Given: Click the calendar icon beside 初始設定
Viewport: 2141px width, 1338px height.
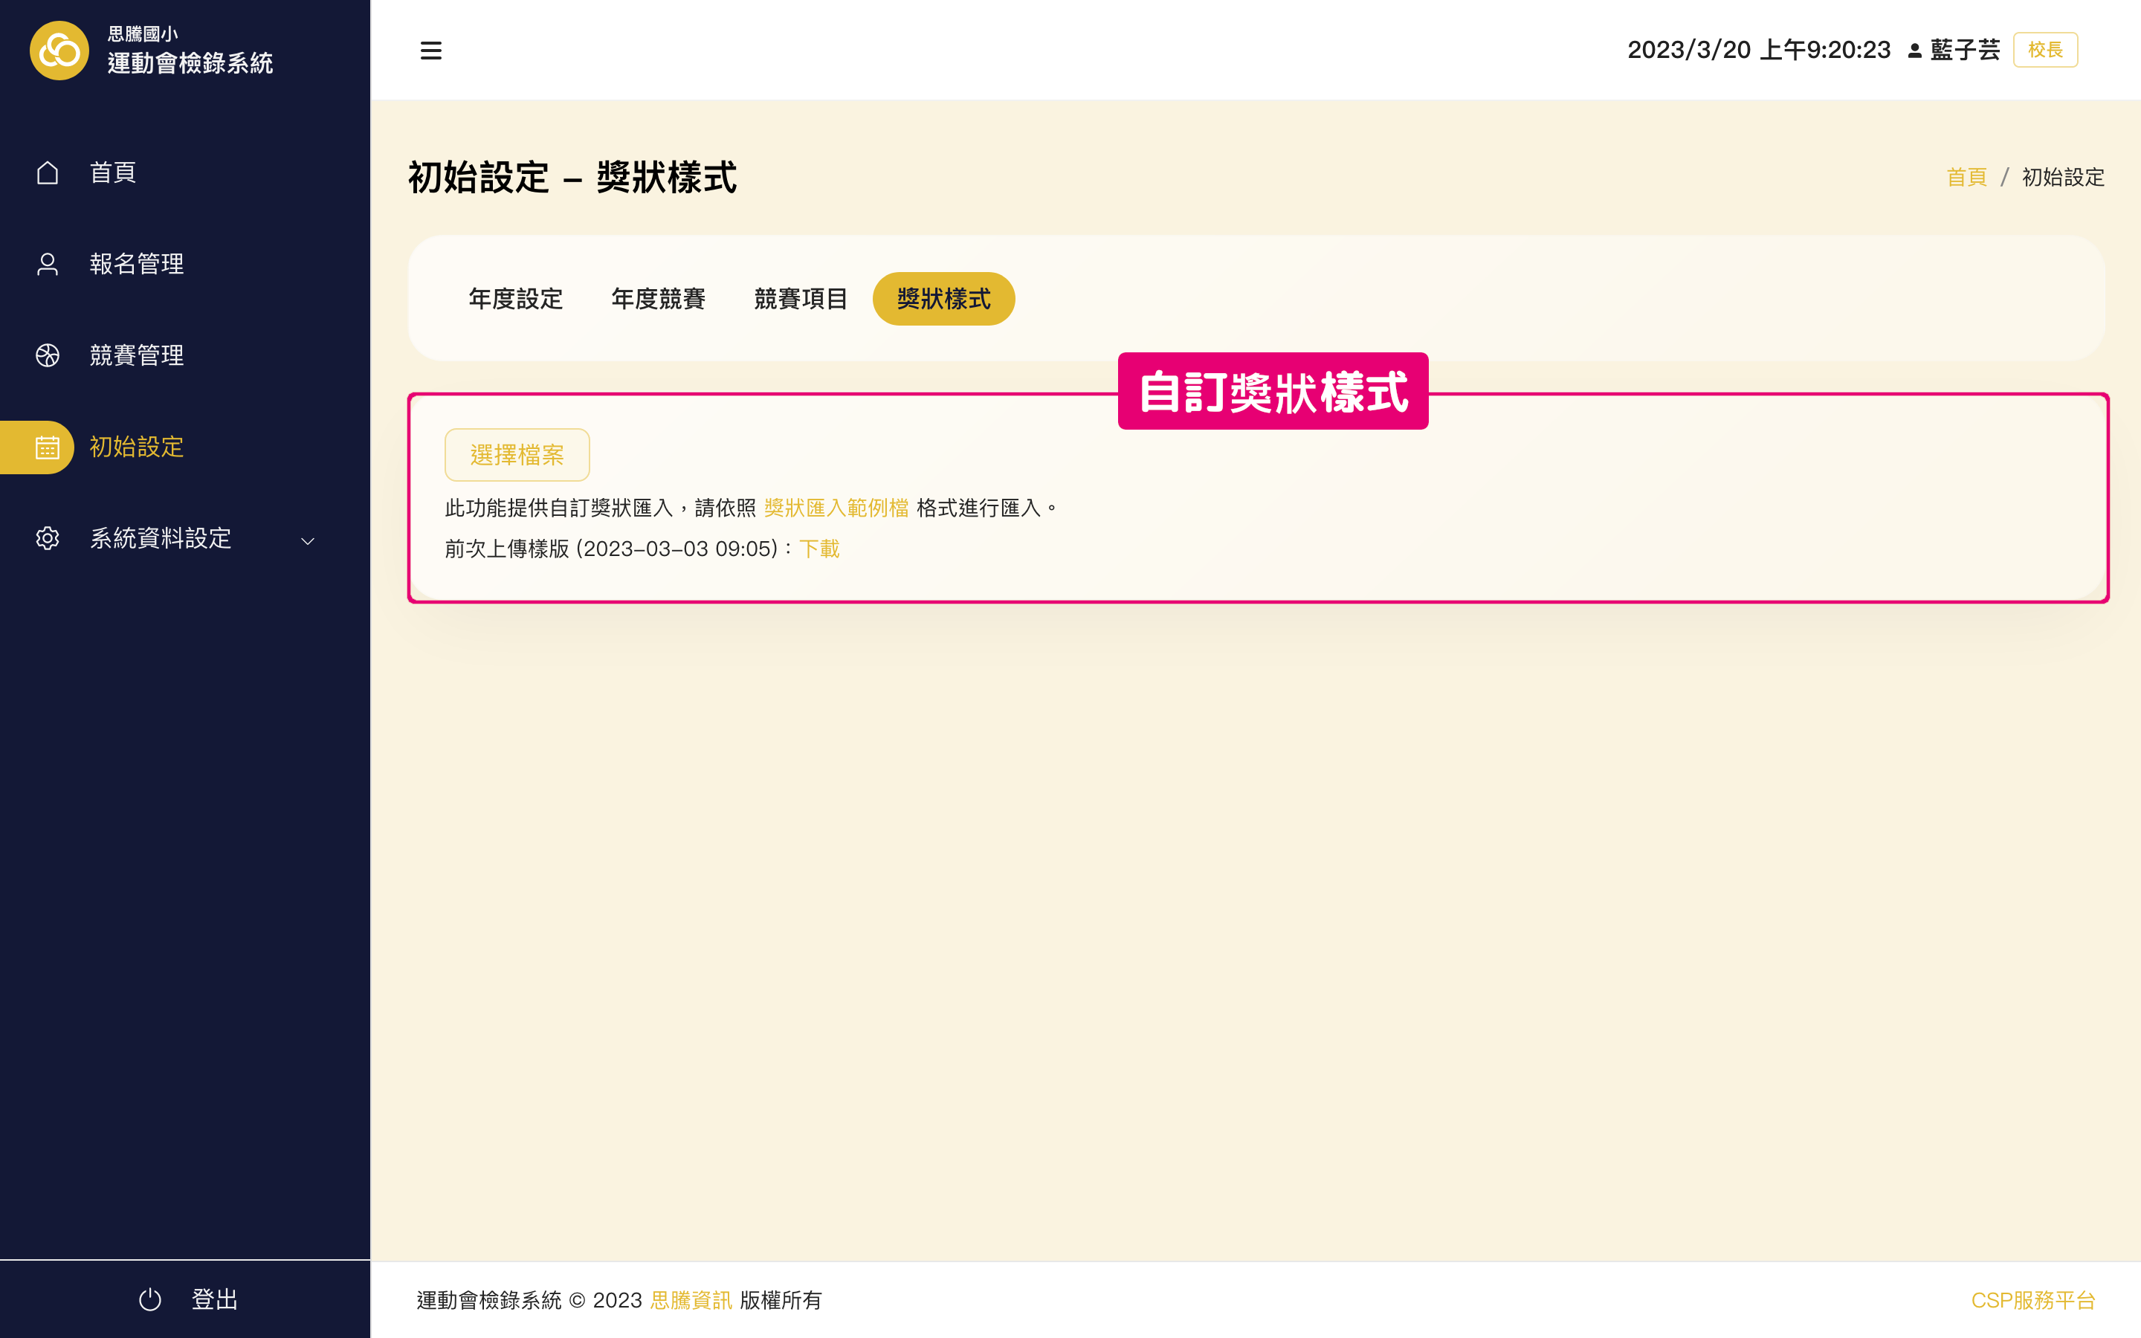Looking at the screenshot, I should [47, 447].
